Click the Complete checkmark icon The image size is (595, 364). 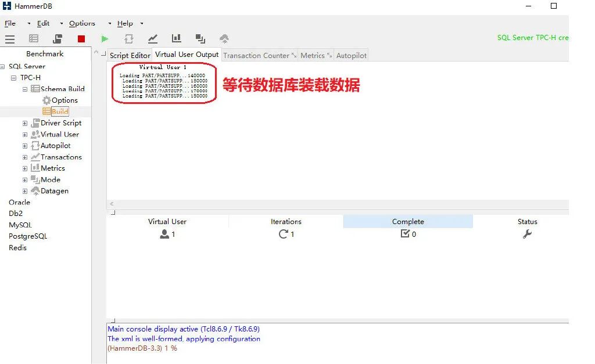405,233
